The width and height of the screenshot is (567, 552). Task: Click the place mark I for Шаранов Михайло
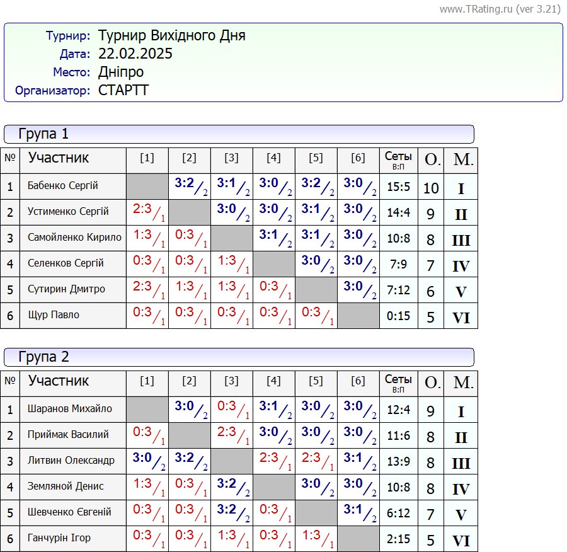tap(461, 412)
